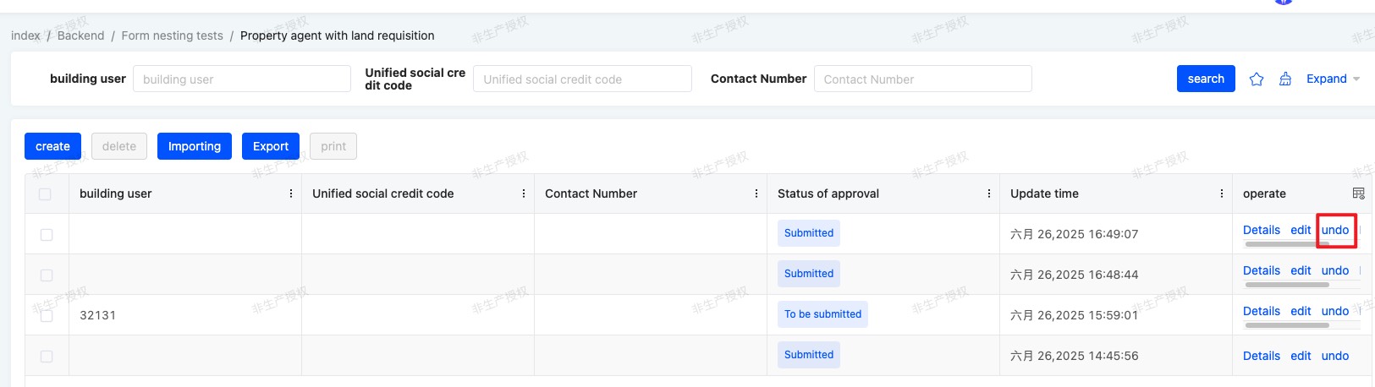Click the printer-style icon next to Expand
Viewport: 1375px width, 387px height.
(1285, 79)
